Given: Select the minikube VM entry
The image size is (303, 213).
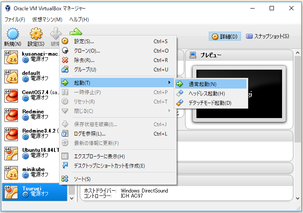Looking at the screenshot, I should click(31, 173).
